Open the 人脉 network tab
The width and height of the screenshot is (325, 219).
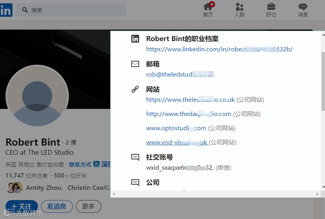pyautogui.click(x=240, y=10)
